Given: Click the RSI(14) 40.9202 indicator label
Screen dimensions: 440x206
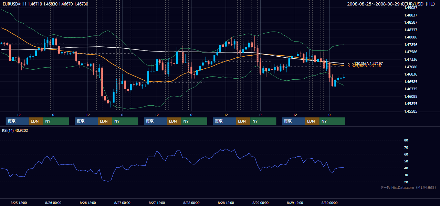Looking at the screenshot, I should tap(15, 130).
